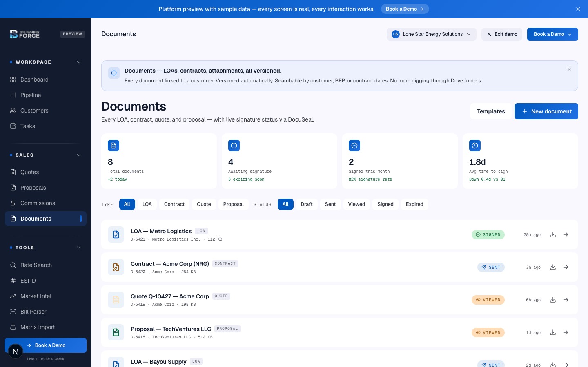Open Customers in the sidebar
Screen dimensions: 588x367
(46, 111)
